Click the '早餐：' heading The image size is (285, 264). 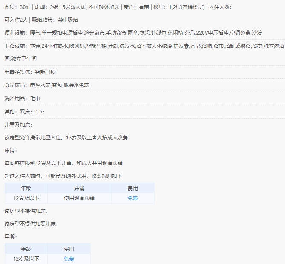[x=11, y=237]
